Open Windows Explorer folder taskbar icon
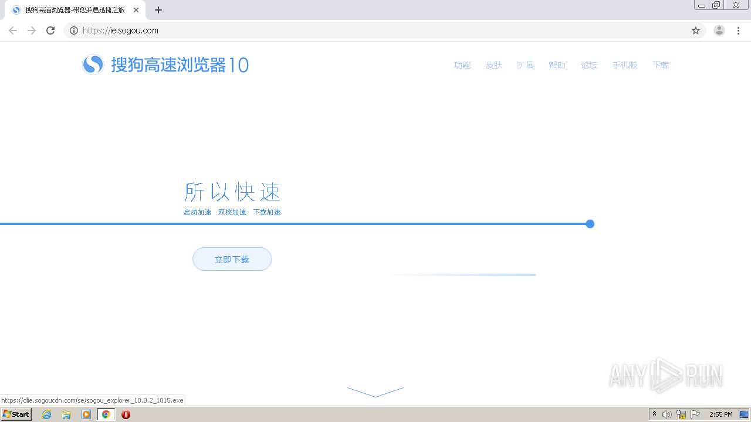The width and height of the screenshot is (751, 422). click(x=66, y=414)
